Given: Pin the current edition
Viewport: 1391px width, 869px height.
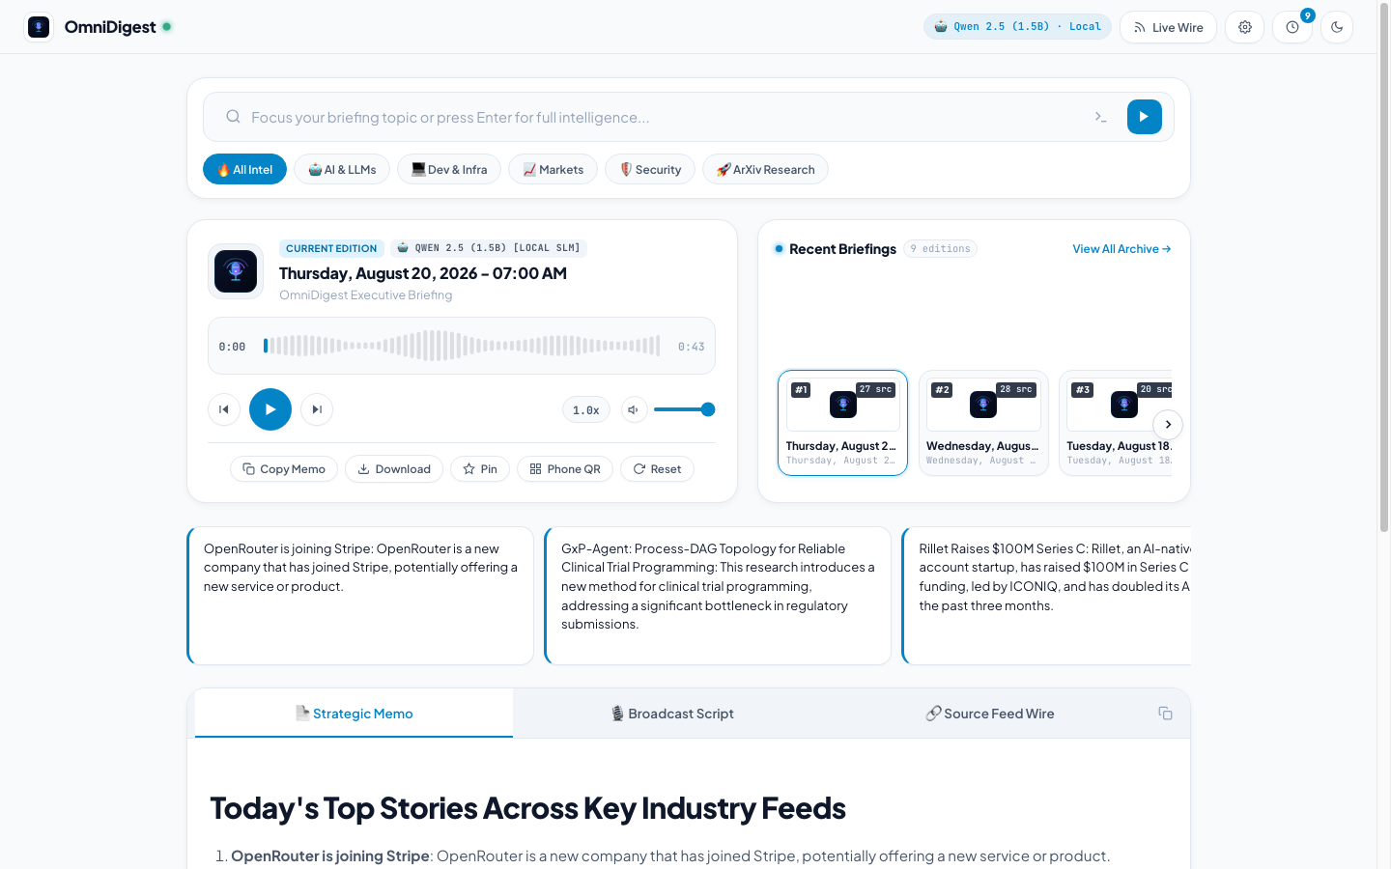Looking at the screenshot, I should [480, 469].
